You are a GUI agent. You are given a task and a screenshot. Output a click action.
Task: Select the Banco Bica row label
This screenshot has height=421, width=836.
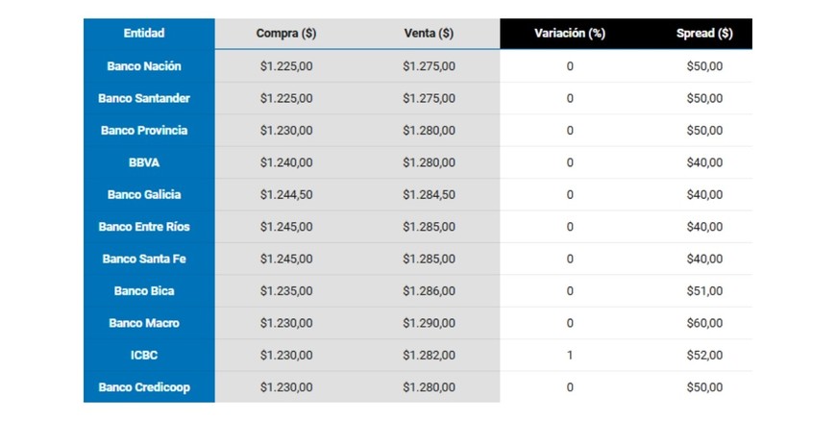coord(144,291)
